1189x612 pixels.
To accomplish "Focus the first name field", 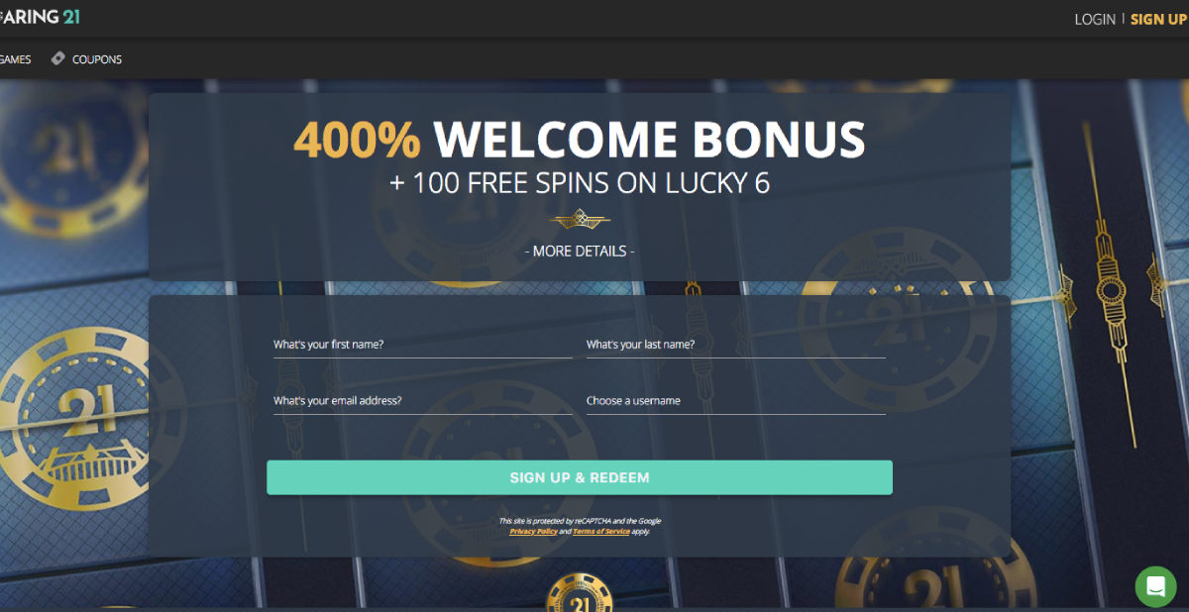I will tap(423, 345).
